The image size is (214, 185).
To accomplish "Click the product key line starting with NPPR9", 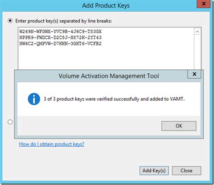I will 60,37.
